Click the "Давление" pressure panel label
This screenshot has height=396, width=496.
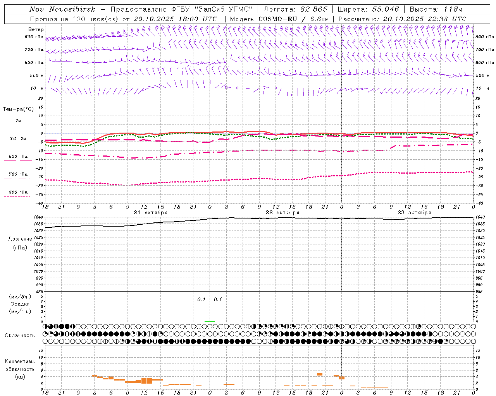(20, 239)
